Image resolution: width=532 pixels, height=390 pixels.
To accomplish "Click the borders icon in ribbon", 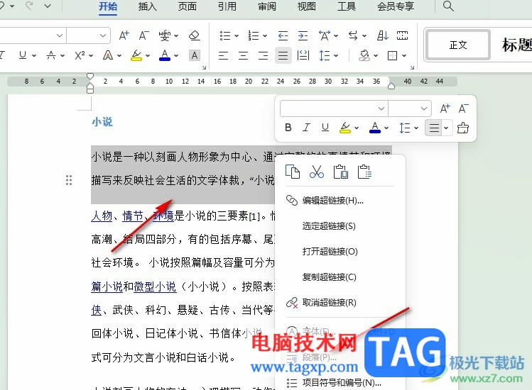I will pos(393,55).
